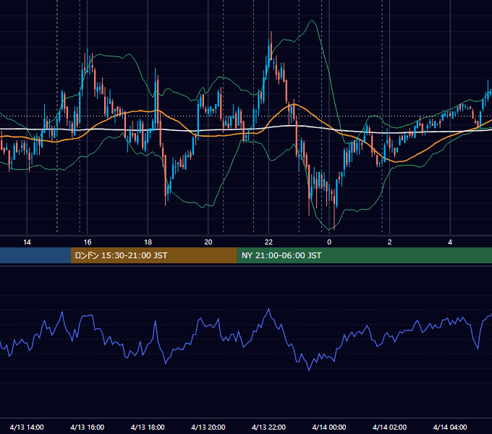
Task: Click the 0 hour label on chart axis
Action: click(x=329, y=242)
